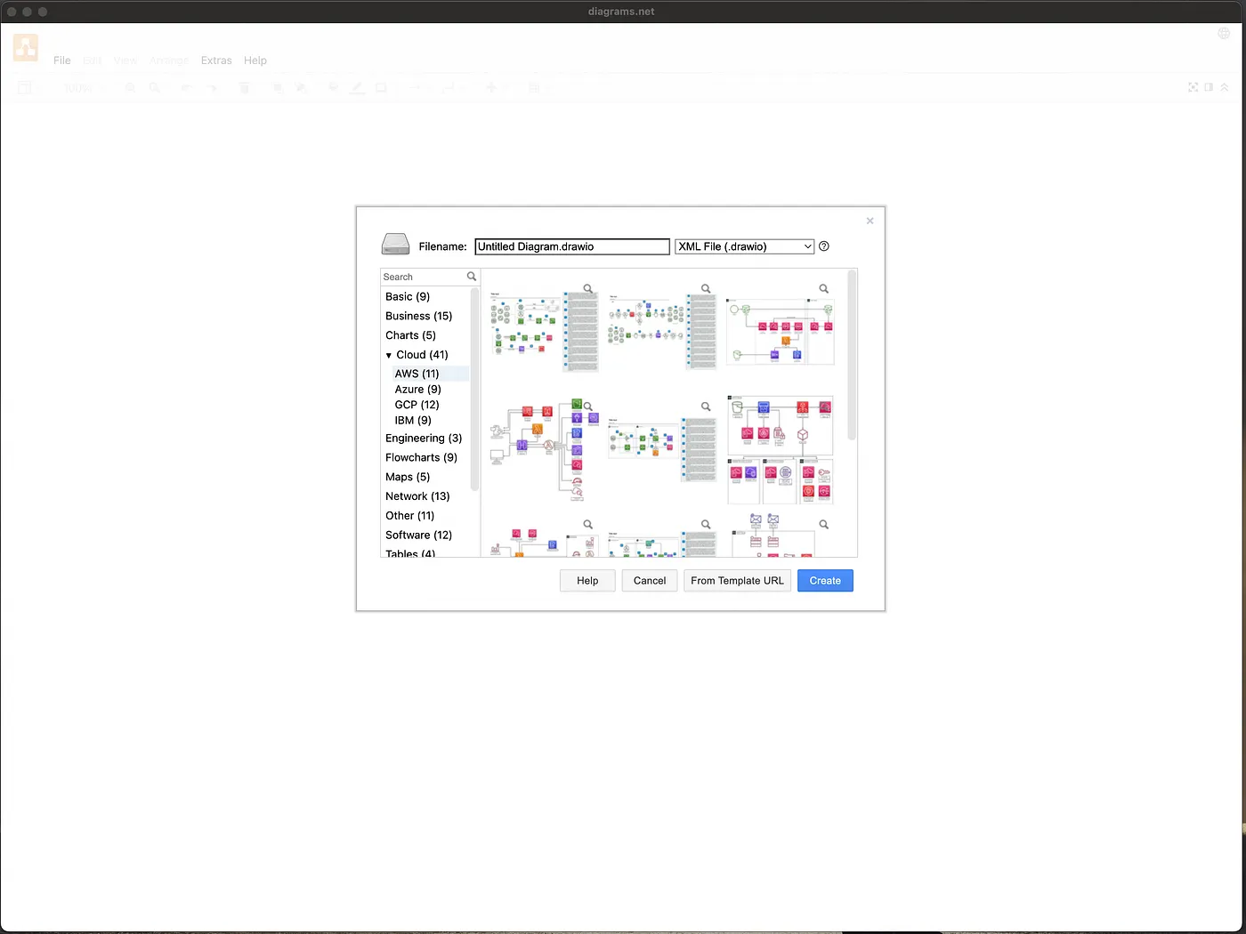Click inside the Filename input field

click(x=571, y=246)
